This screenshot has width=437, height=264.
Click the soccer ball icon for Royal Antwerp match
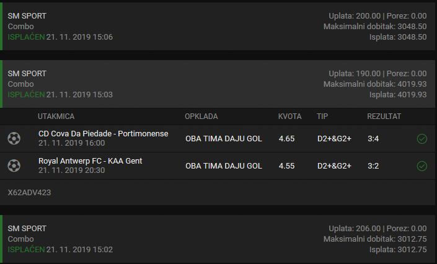coord(14,165)
